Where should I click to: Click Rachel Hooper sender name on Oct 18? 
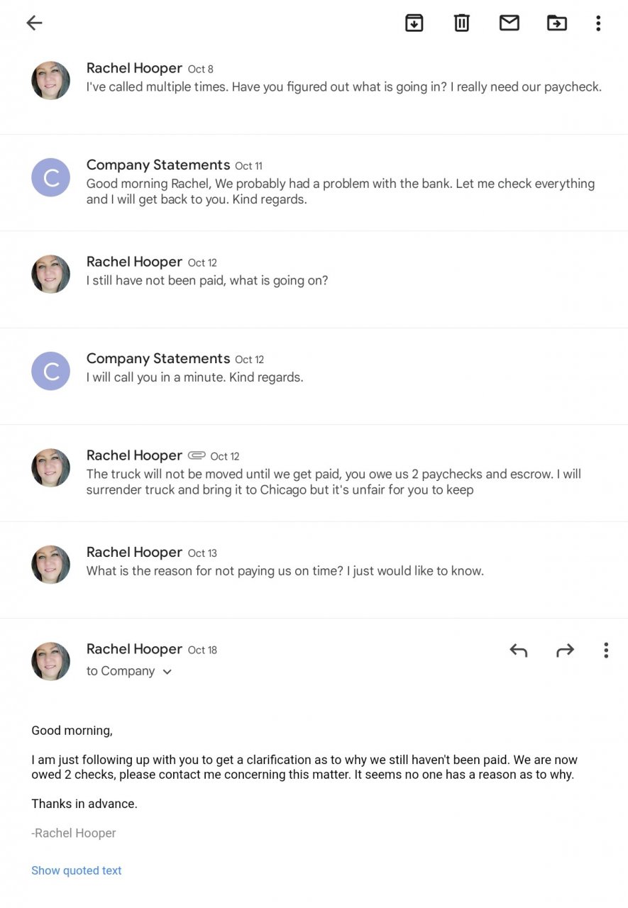pos(134,649)
